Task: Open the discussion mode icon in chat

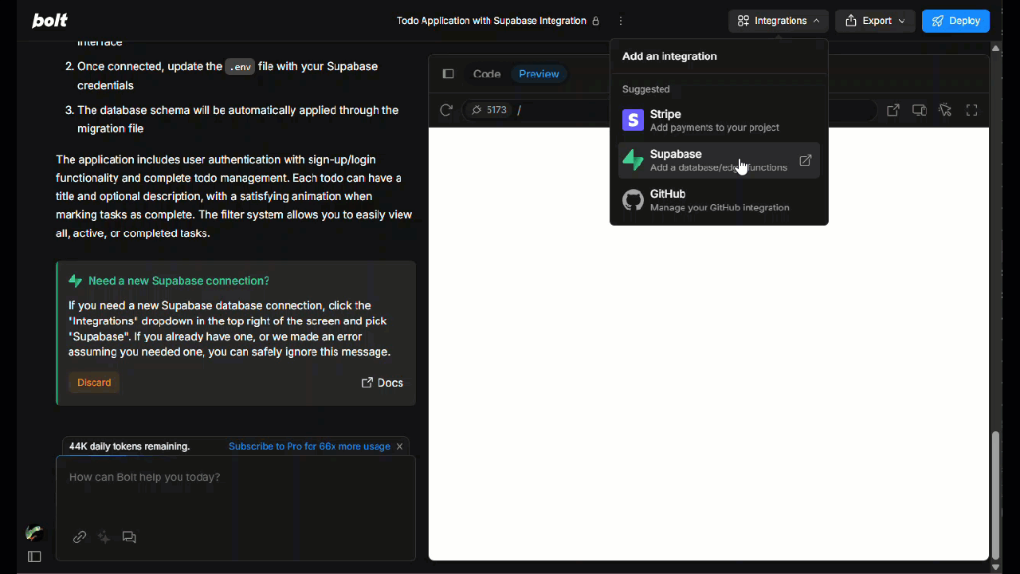Action: [x=129, y=537]
